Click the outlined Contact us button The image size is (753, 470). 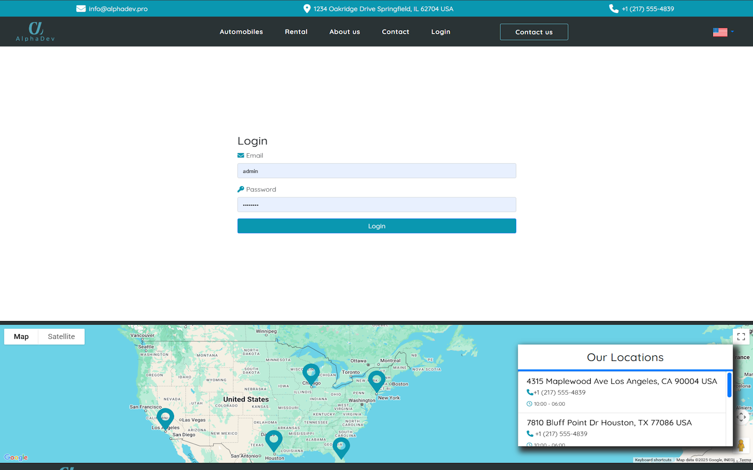click(534, 32)
